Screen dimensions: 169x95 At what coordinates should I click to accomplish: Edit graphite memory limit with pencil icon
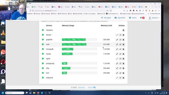click(117, 40)
